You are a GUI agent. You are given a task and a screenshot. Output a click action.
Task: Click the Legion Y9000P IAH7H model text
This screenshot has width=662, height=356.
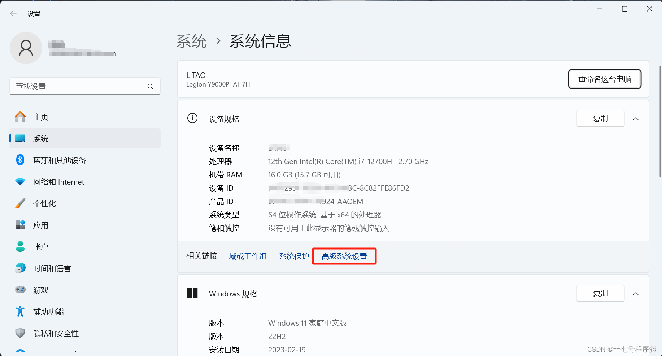(218, 84)
